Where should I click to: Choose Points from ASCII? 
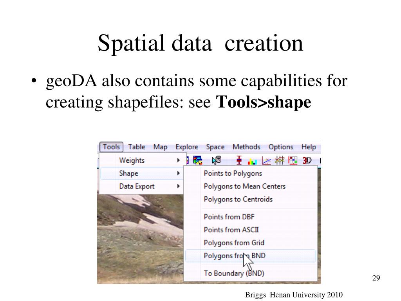click(x=251, y=230)
